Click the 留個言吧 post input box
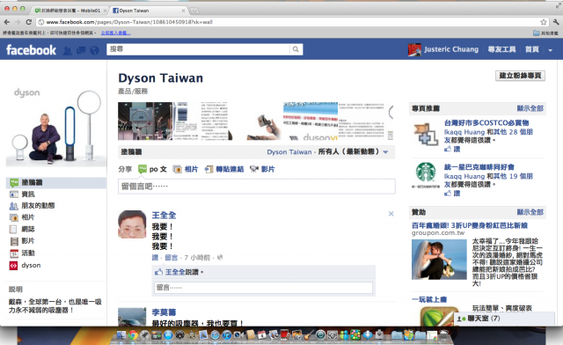563x345 pixels. pos(257,187)
